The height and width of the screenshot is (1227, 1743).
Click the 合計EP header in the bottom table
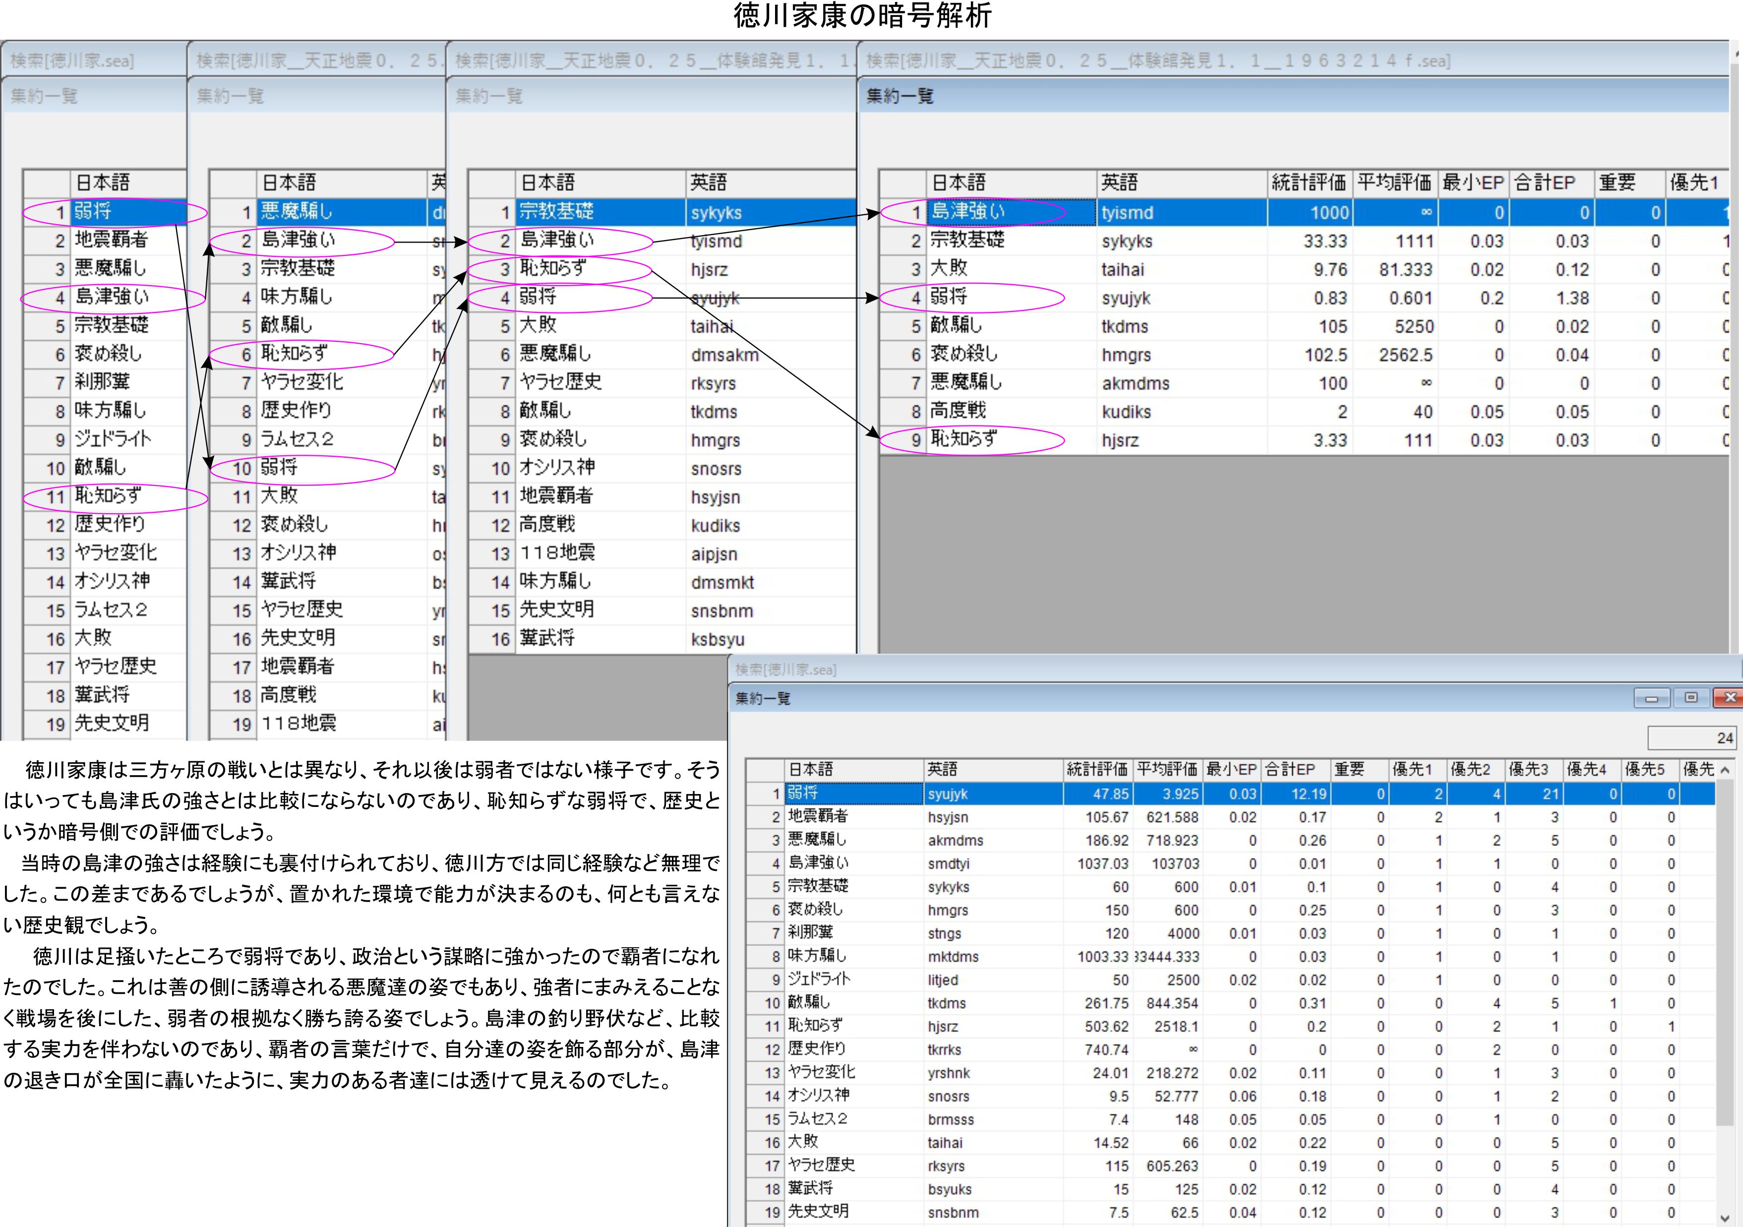[x=1295, y=770]
